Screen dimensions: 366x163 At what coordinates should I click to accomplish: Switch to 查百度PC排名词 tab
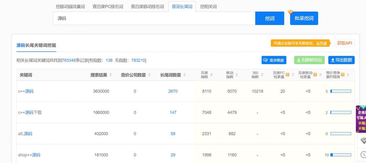[x=108, y=7]
